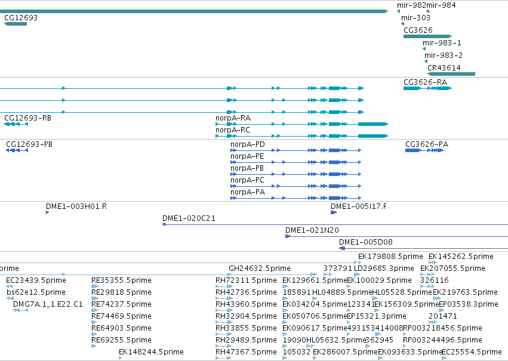Viewport: 508px width, 361px height.
Task: Select the feature labelled 326116
Action: (427, 286)
